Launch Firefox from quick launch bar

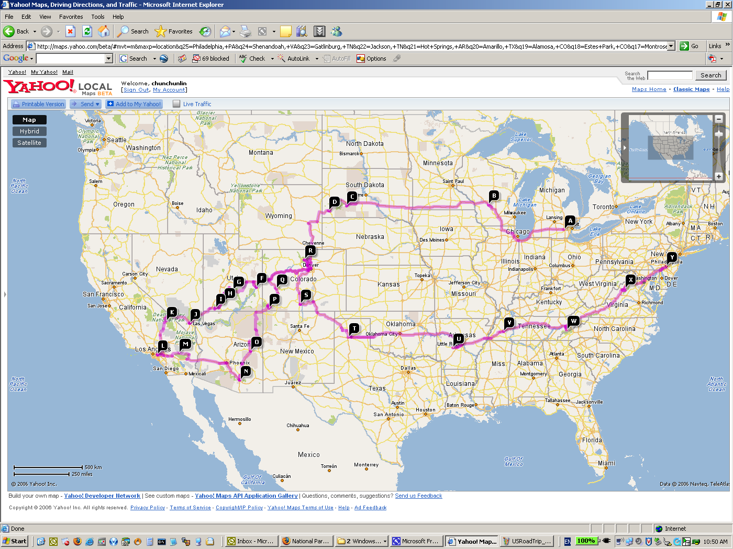77,541
